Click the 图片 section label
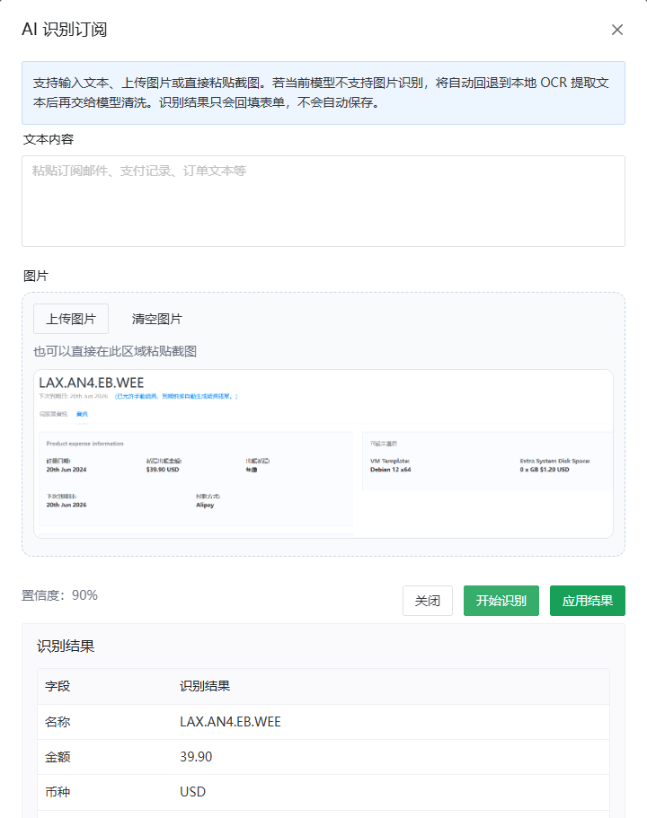This screenshot has width=647, height=818. coord(36,276)
